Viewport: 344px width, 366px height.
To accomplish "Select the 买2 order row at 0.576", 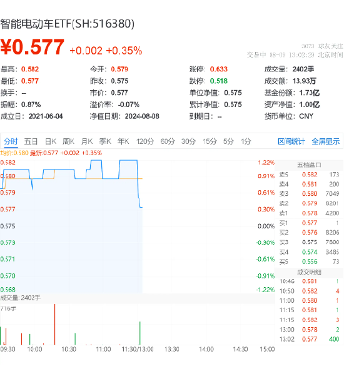I will point(309,233).
